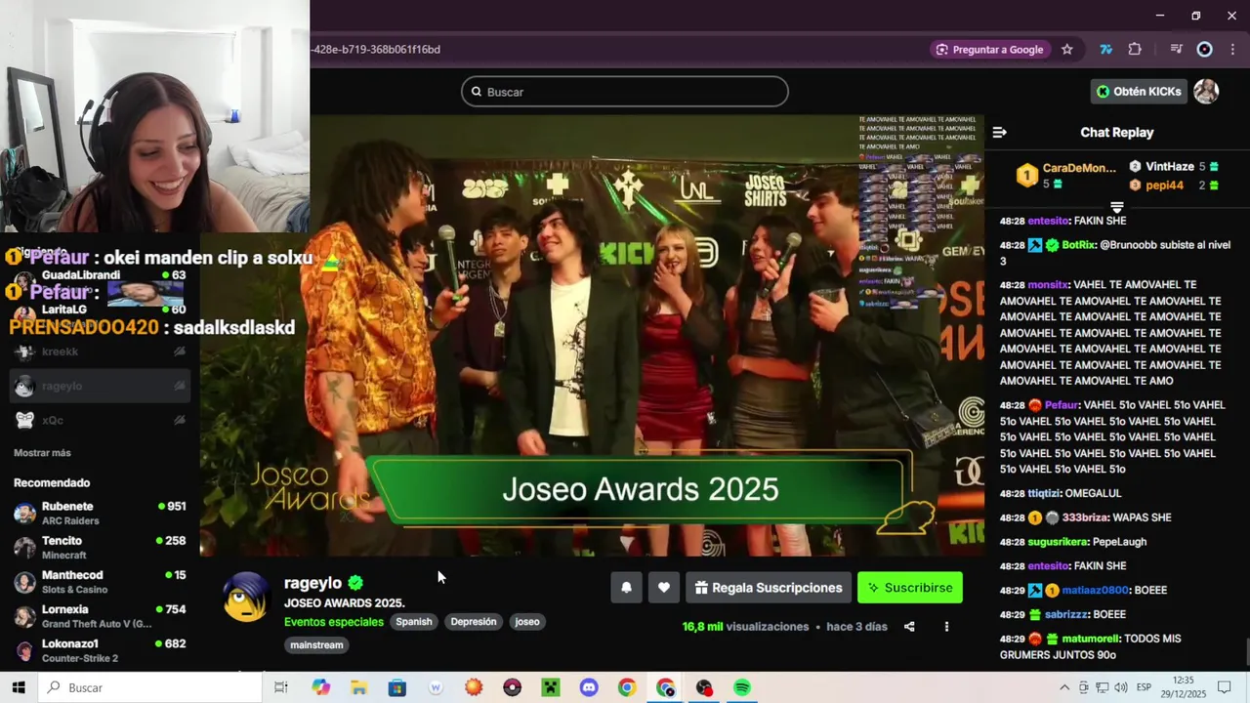Open File Explorer from the taskbar

pyautogui.click(x=359, y=687)
